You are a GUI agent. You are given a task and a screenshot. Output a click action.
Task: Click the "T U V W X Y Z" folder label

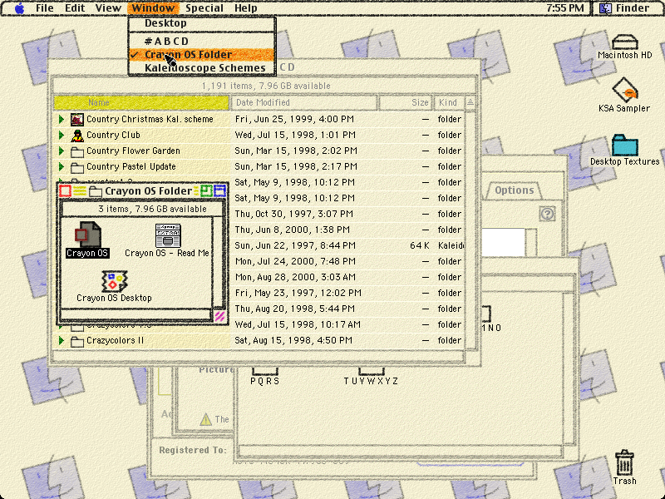pyautogui.click(x=371, y=381)
